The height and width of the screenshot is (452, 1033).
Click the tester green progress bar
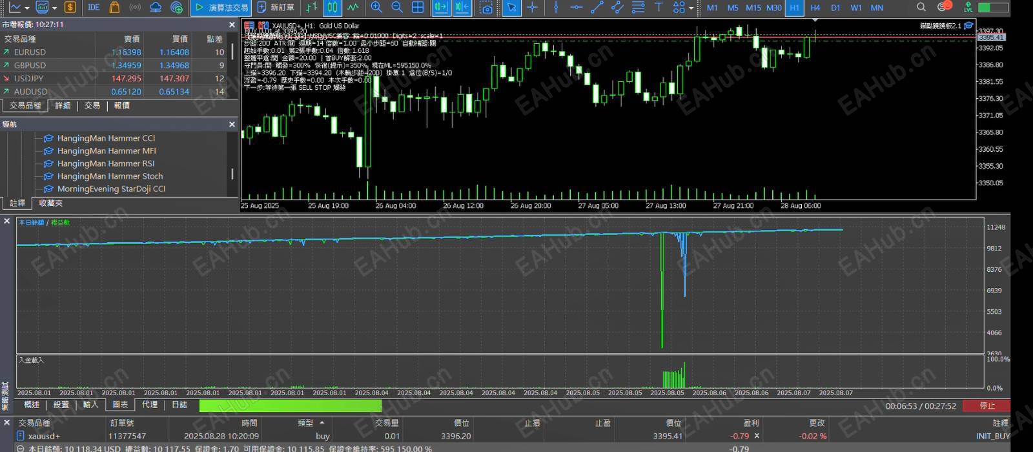click(x=291, y=406)
